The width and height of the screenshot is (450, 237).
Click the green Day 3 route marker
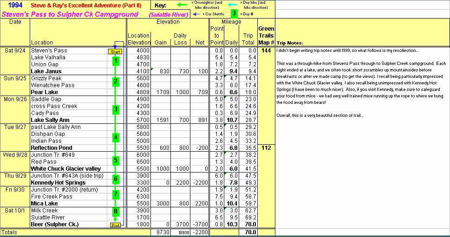coord(115,109)
